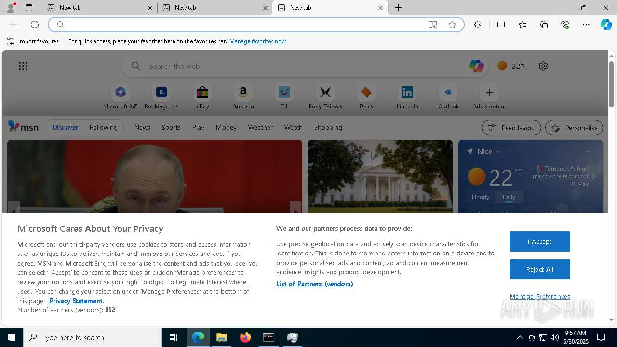Open the MSN logo
The image size is (617, 347).
pos(23,127)
